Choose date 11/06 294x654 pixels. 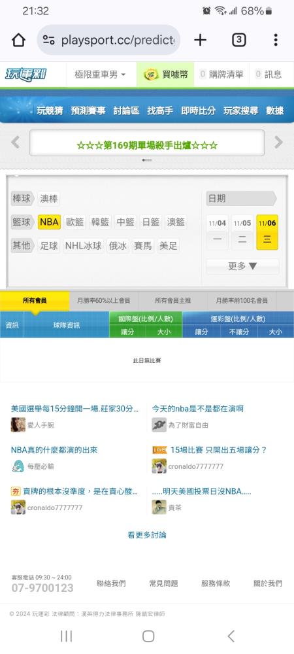(267, 232)
